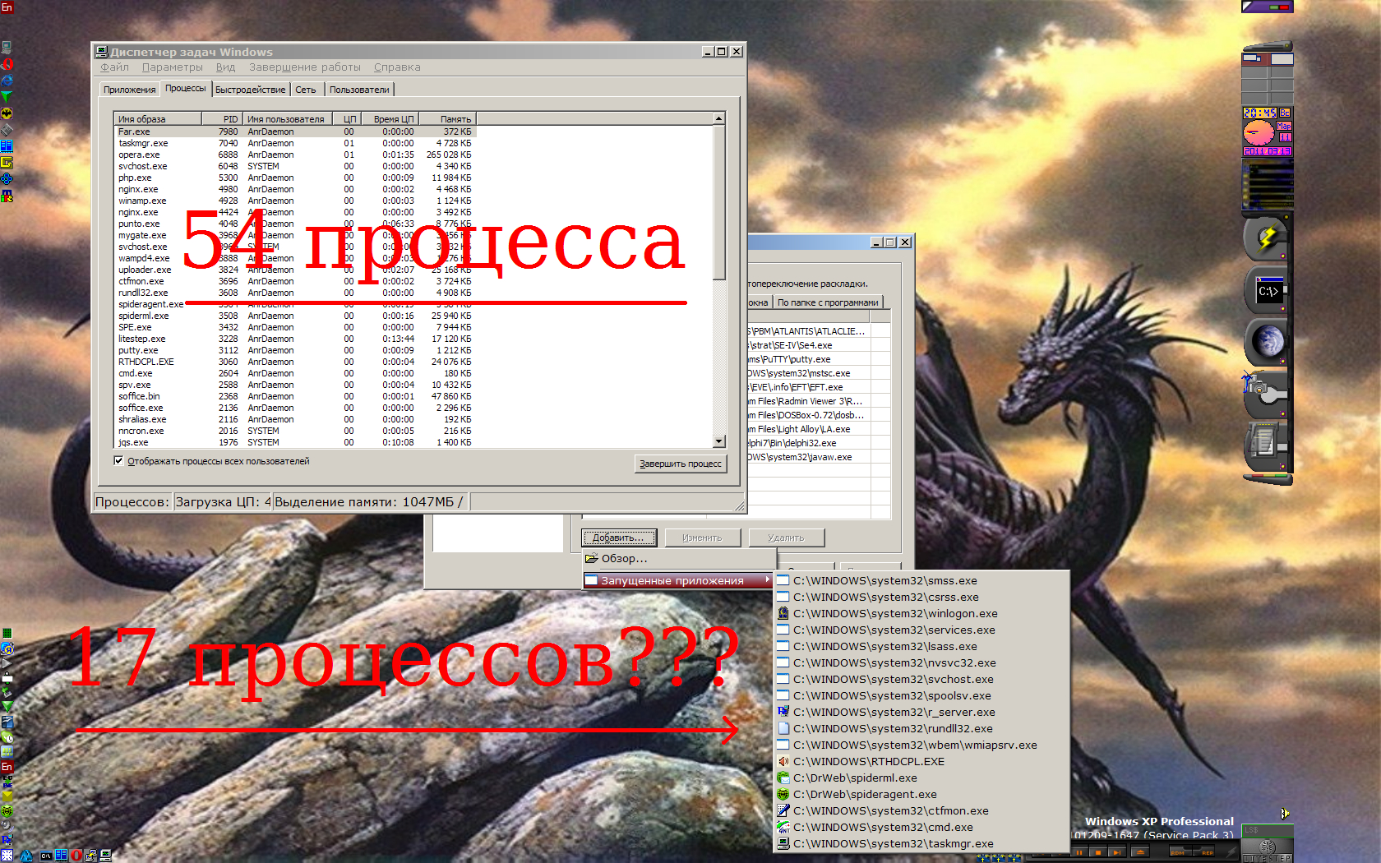This screenshot has width=1381, height=863.
Task: Open the Вид menu
Action: (225, 67)
